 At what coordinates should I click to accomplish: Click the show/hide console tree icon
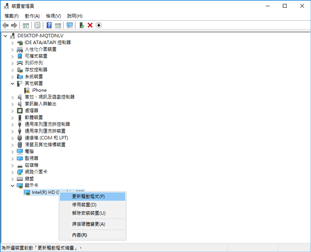26,25
